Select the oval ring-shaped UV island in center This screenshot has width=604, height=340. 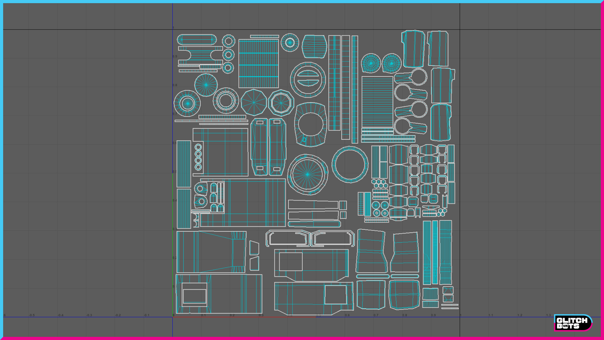[x=311, y=125]
